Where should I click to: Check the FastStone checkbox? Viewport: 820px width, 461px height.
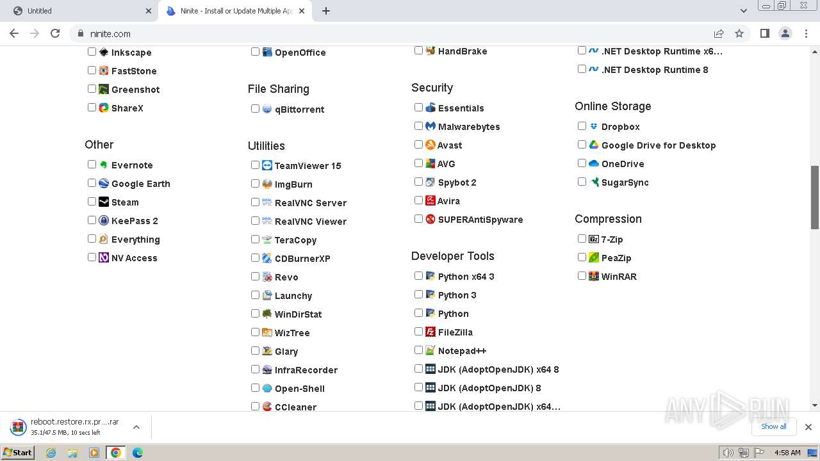pos(92,70)
